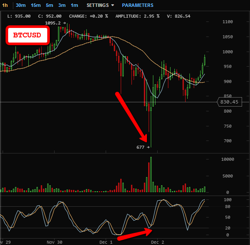This screenshot has height=245, width=250.
Task: Click the 1095.2 high price label
Action: point(55,23)
